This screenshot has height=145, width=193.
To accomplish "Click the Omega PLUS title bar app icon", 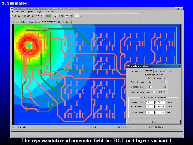I will tap(12, 9).
